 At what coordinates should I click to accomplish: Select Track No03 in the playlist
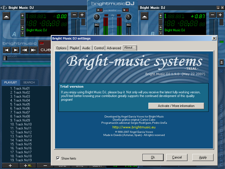20,96
